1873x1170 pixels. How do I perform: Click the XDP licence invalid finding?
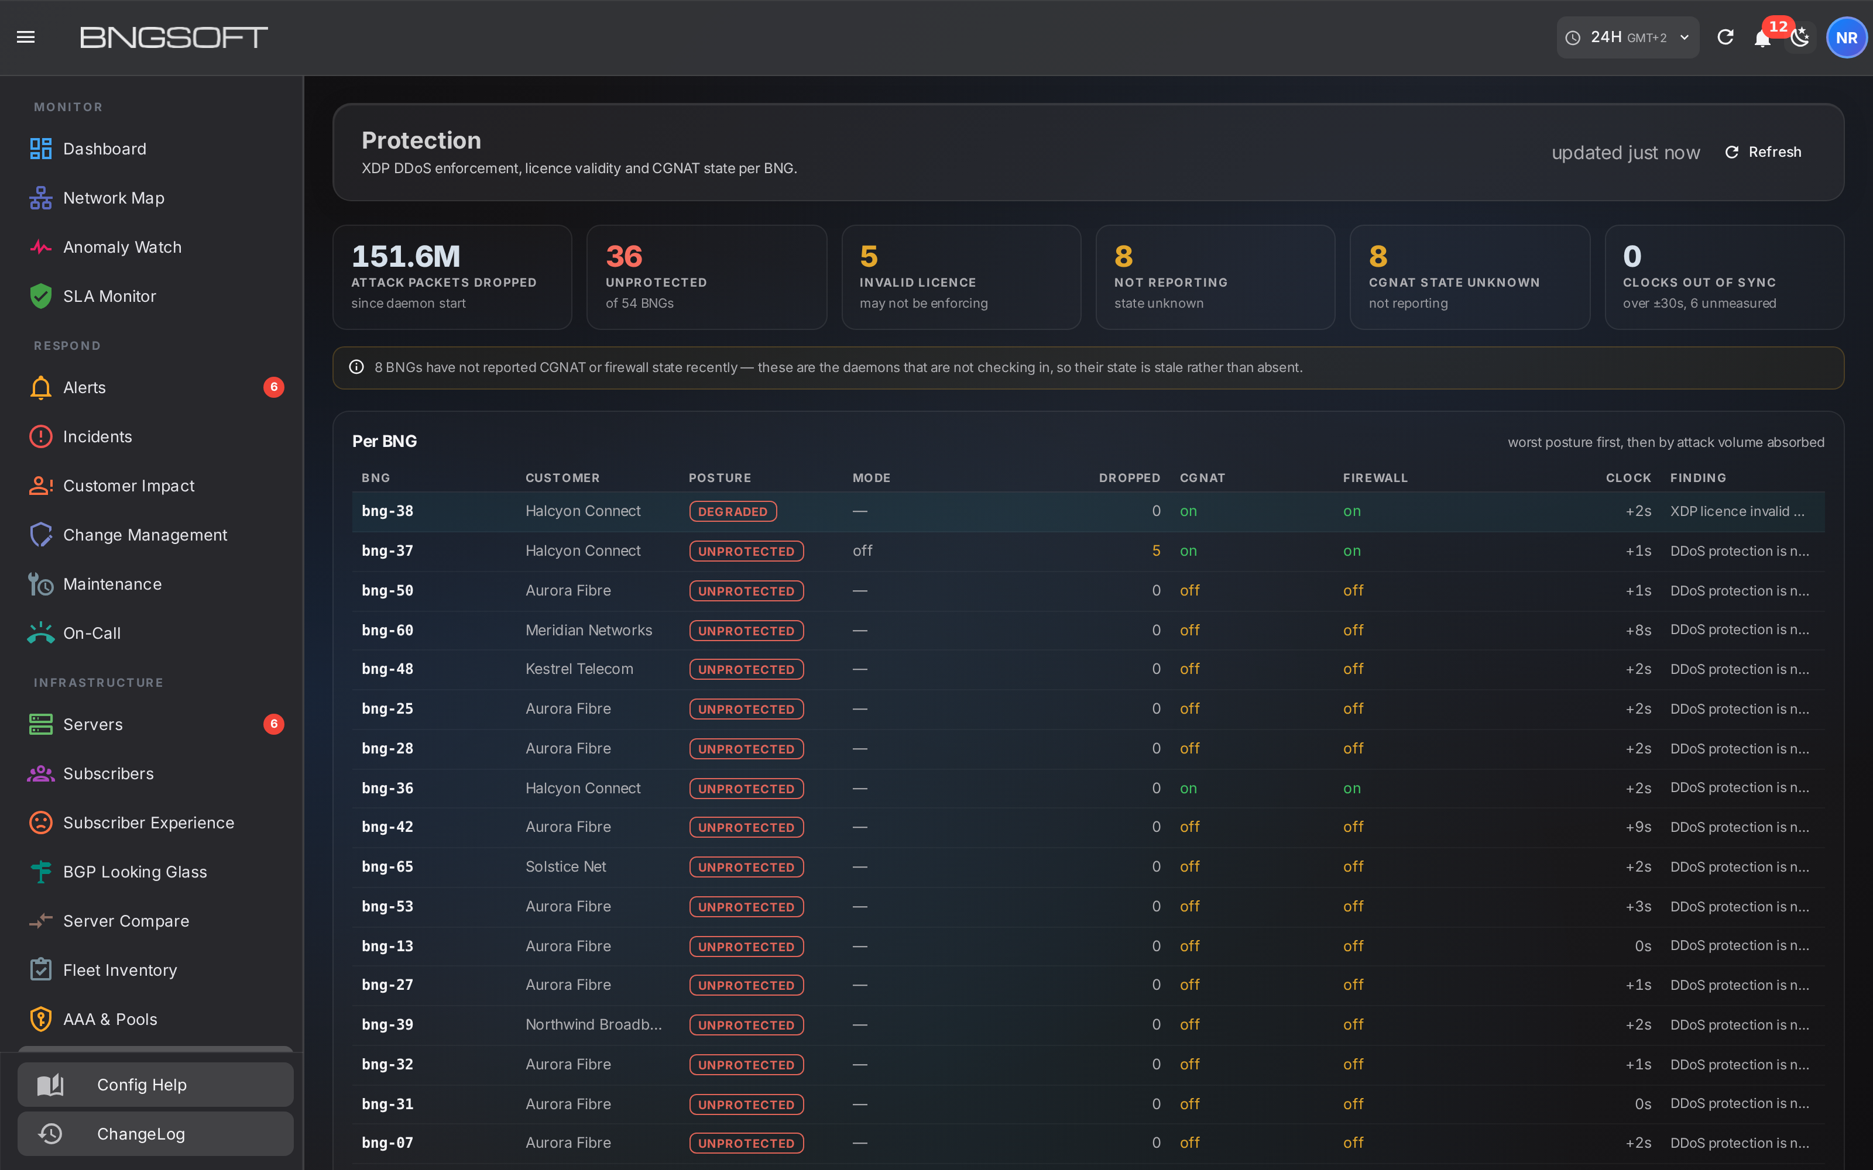pos(1737,511)
